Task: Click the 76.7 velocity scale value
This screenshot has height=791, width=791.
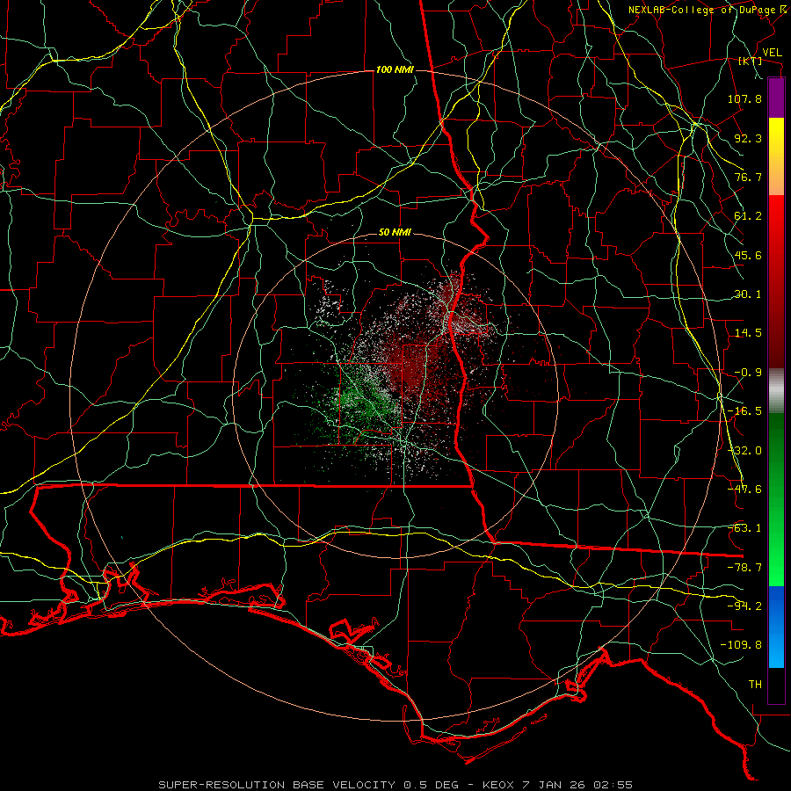Action: point(748,177)
